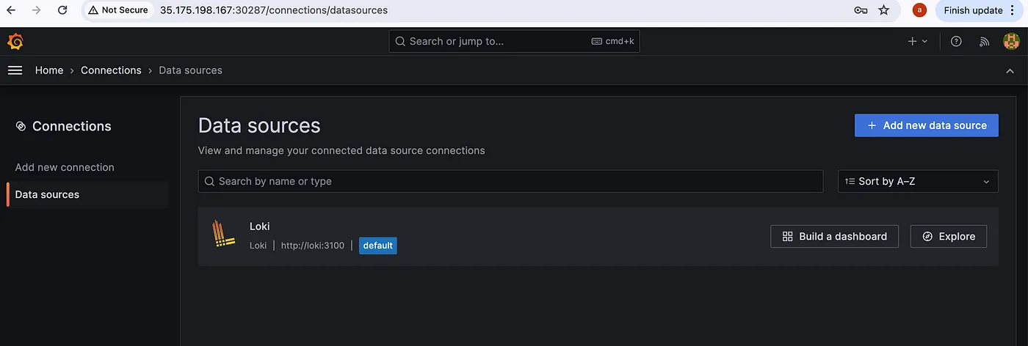The image size is (1028, 346).
Task: Click the Data sources page heading
Action: (259, 125)
